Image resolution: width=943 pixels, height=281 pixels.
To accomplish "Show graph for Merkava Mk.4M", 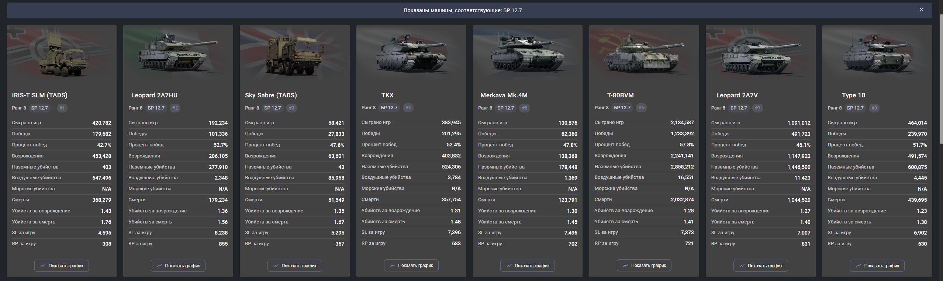I will 528,266.
